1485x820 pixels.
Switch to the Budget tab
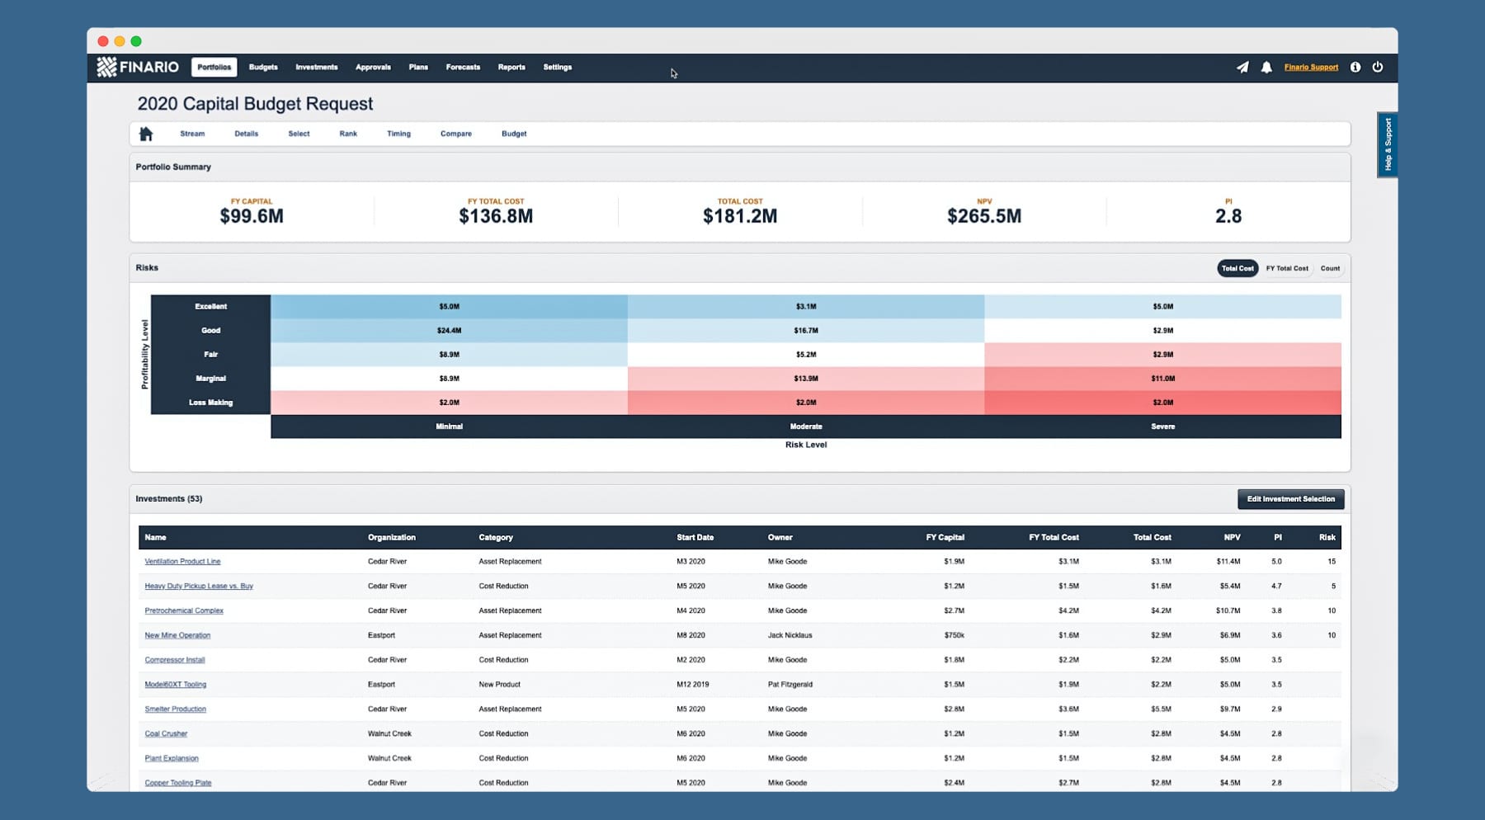pos(514,134)
